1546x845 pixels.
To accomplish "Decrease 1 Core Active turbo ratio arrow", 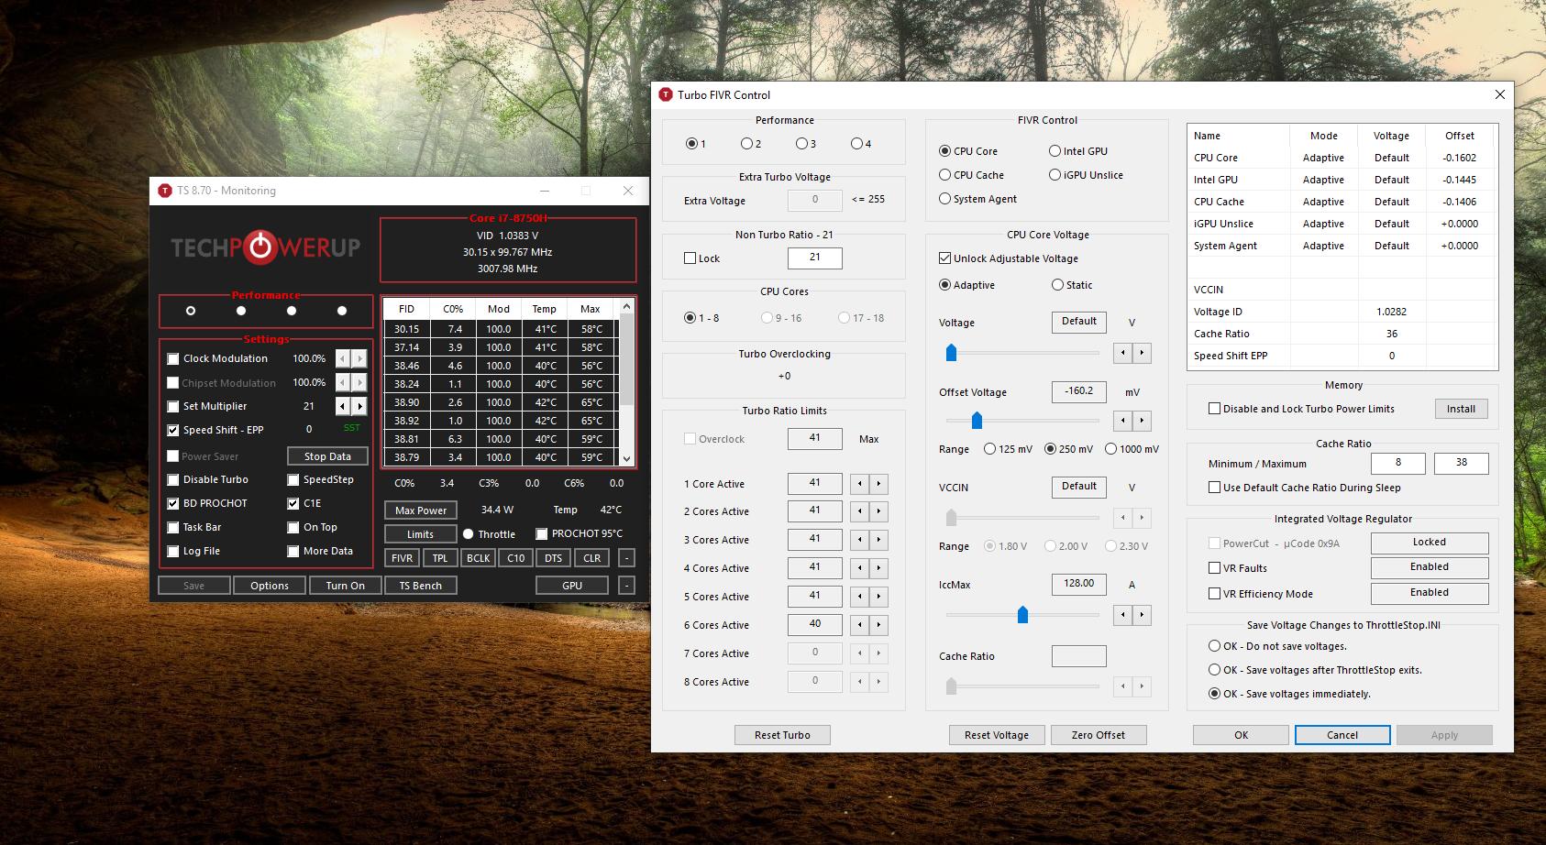I will click(860, 484).
